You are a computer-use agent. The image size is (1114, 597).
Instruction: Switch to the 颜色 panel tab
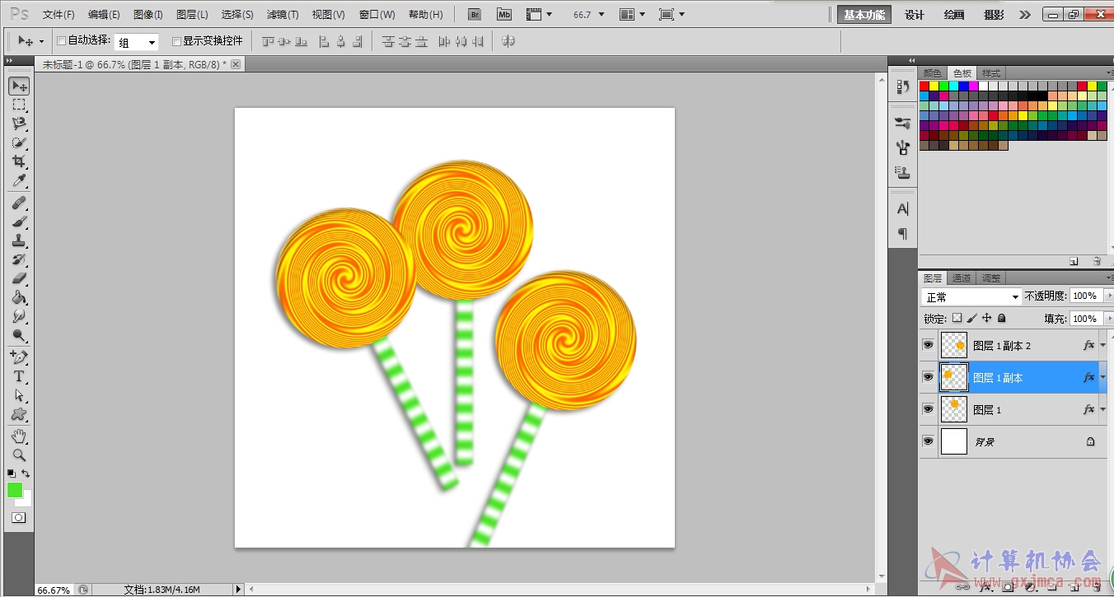click(x=932, y=73)
